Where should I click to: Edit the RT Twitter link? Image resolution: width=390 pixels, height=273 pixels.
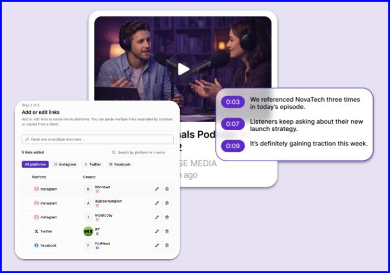(157, 231)
